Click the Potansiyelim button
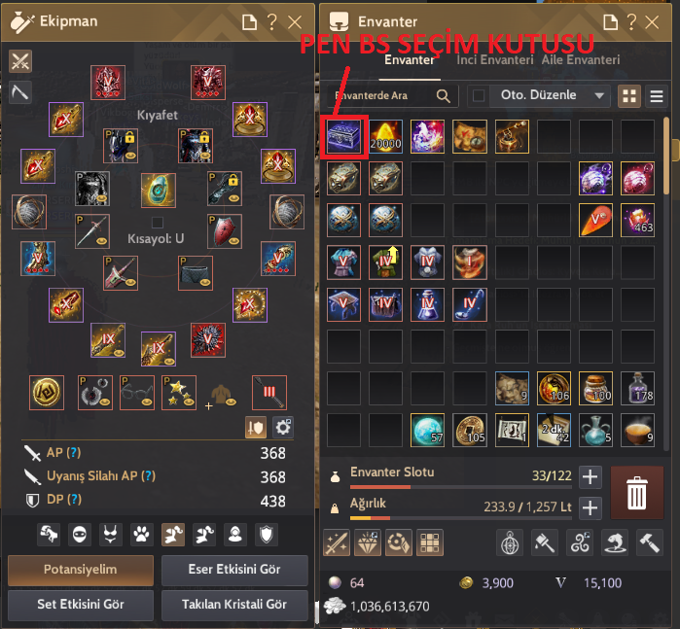This screenshot has width=680, height=629. 81,570
